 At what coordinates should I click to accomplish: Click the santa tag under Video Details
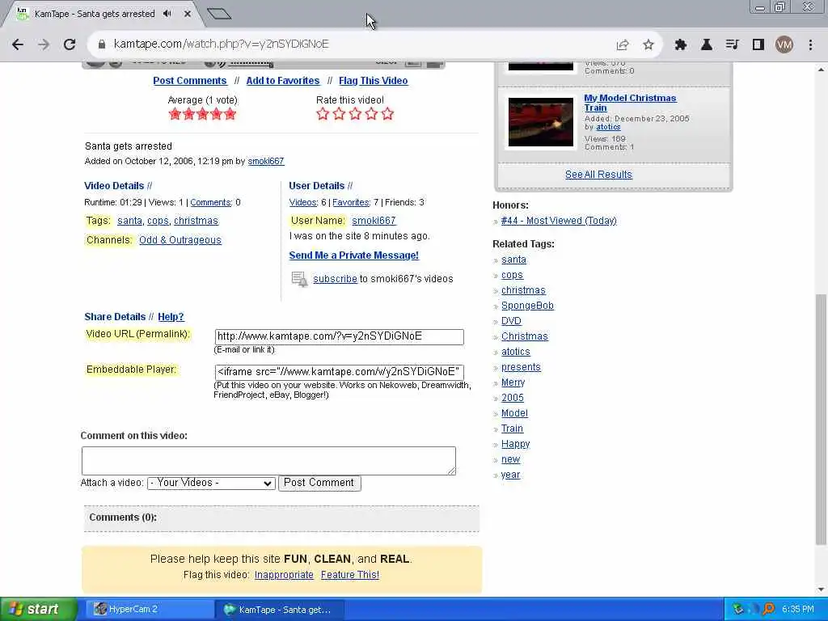pyautogui.click(x=129, y=221)
